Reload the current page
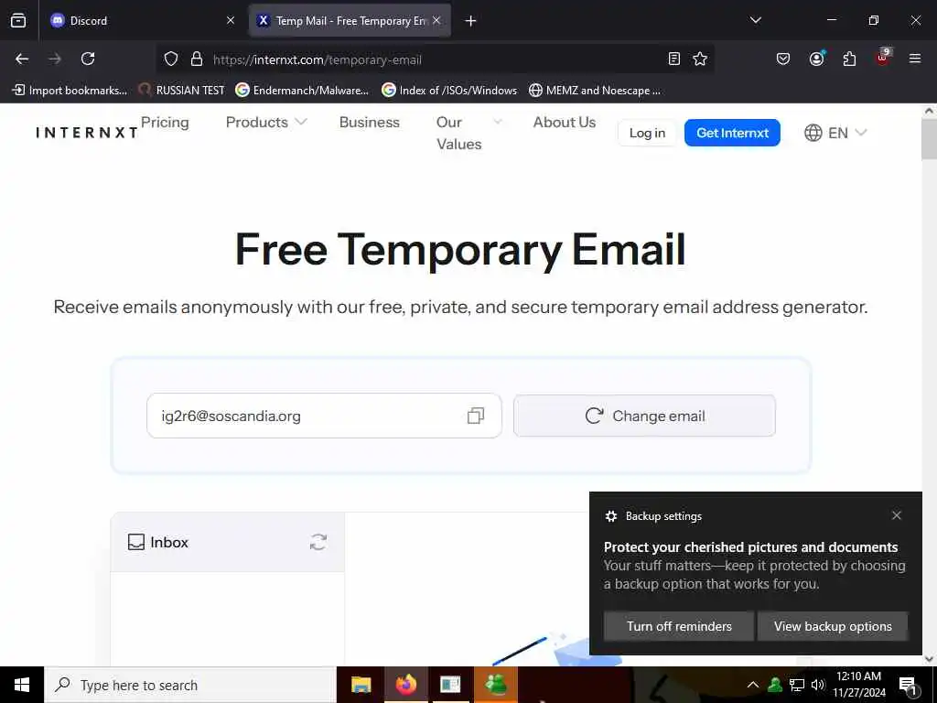The width and height of the screenshot is (937, 703). 88,59
